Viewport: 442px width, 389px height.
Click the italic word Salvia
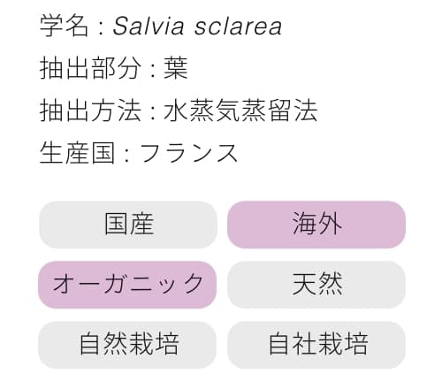click(x=149, y=26)
